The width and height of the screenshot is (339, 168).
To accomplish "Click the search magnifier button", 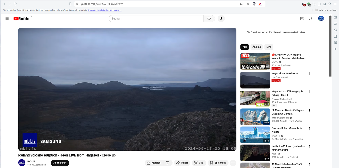I will (x=209, y=19).
